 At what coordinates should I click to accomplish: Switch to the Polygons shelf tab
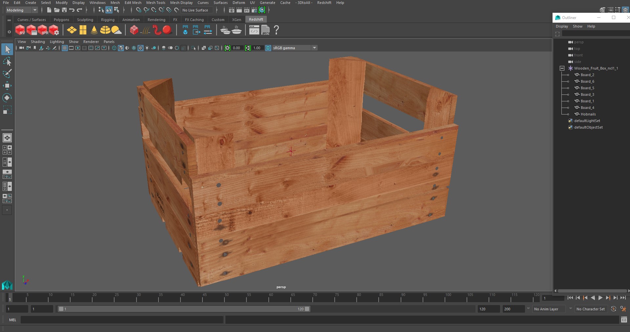61,20
